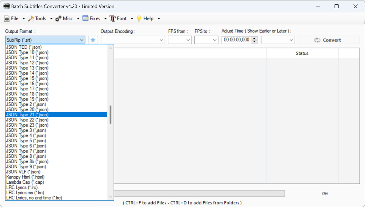Screen dimensions: 365x207
Task: Click the Help lightbulb icon
Action: pyautogui.click(x=139, y=19)
